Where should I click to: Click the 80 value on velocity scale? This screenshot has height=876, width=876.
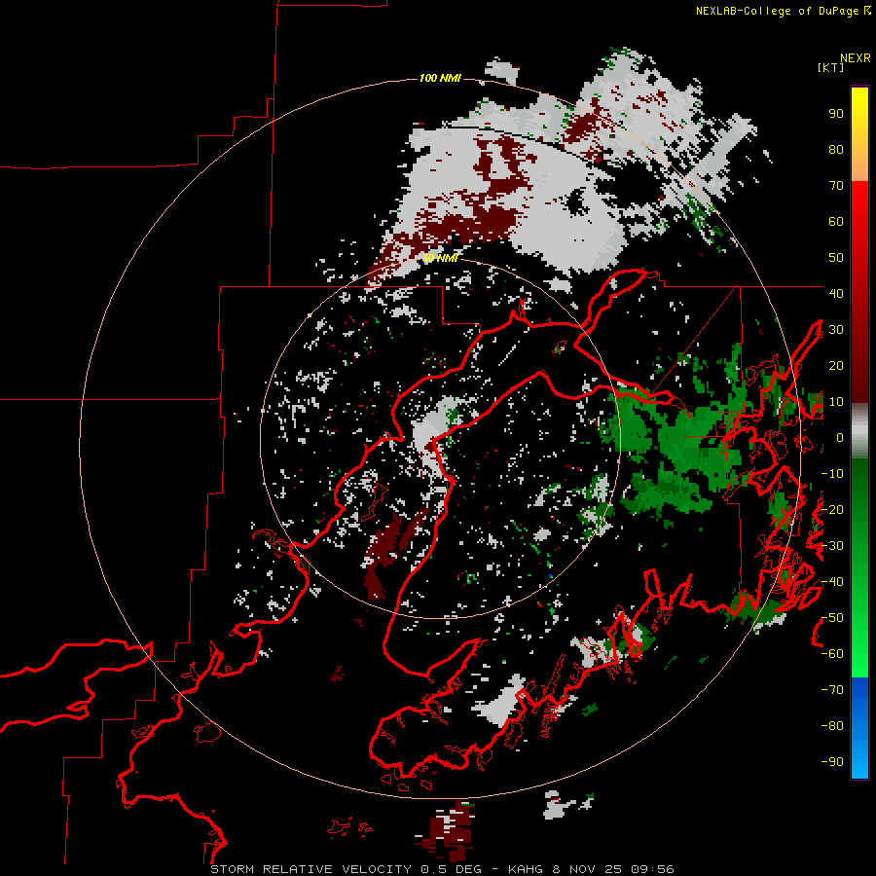tap(836, 150)
